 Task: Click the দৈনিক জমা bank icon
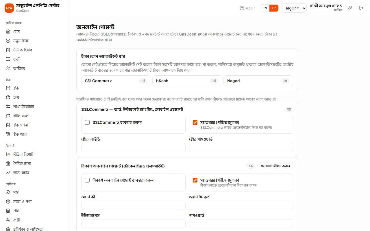(8, 163)
